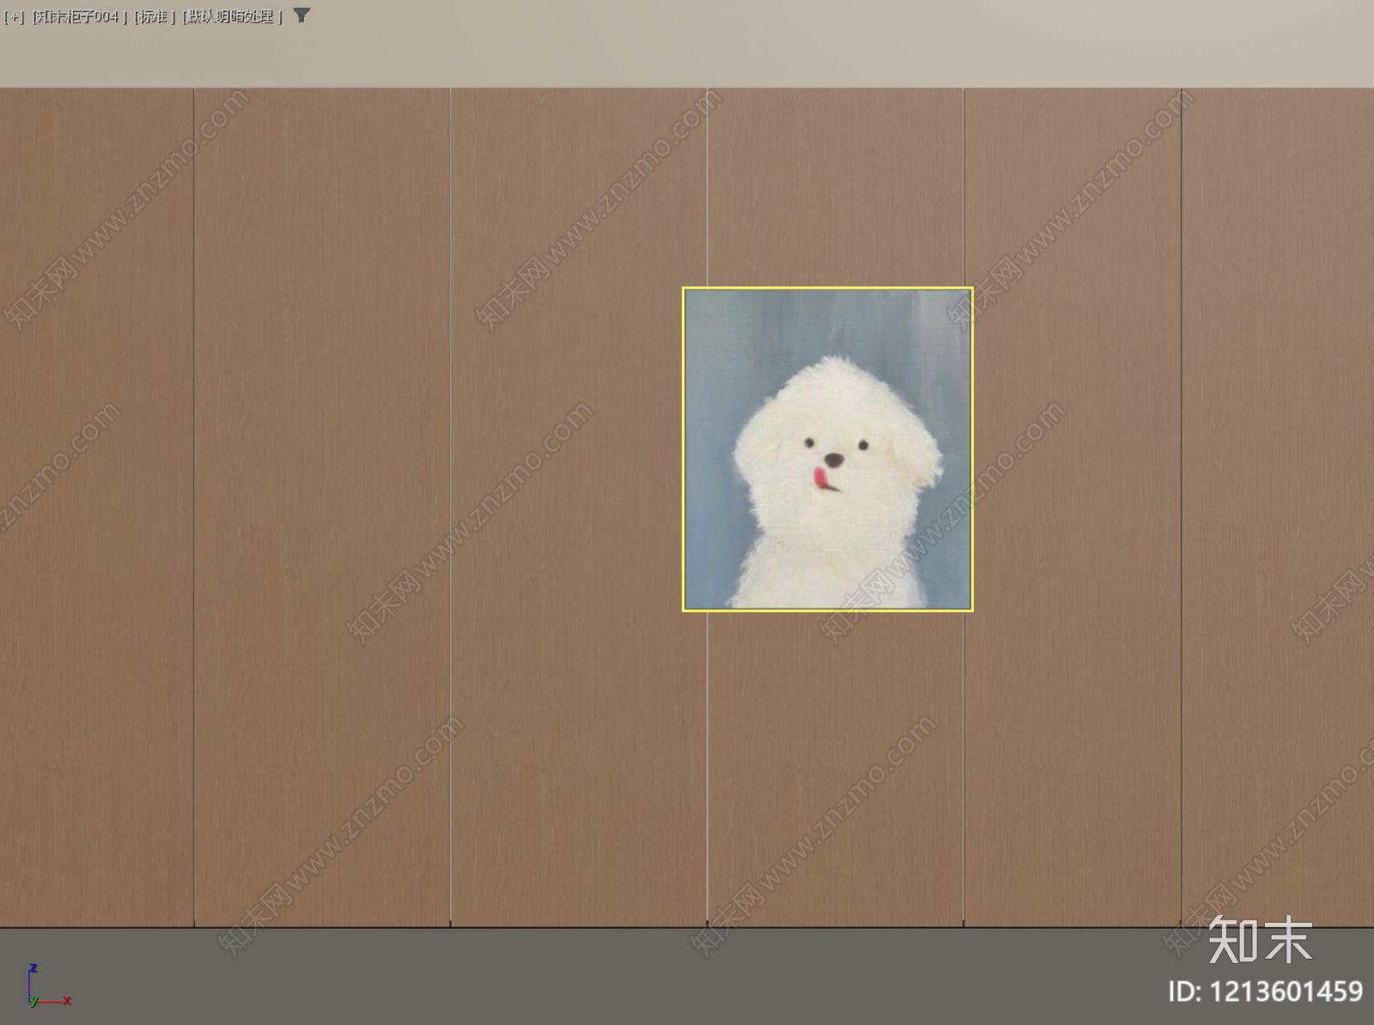Screen dimensions: 1374x1025
Task: Open the 知末柜子004 camera view menu
Action: point(80,16)
